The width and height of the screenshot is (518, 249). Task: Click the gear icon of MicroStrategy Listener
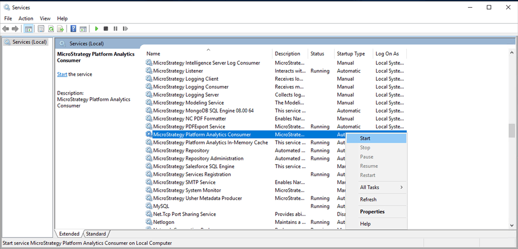point(149,71)
